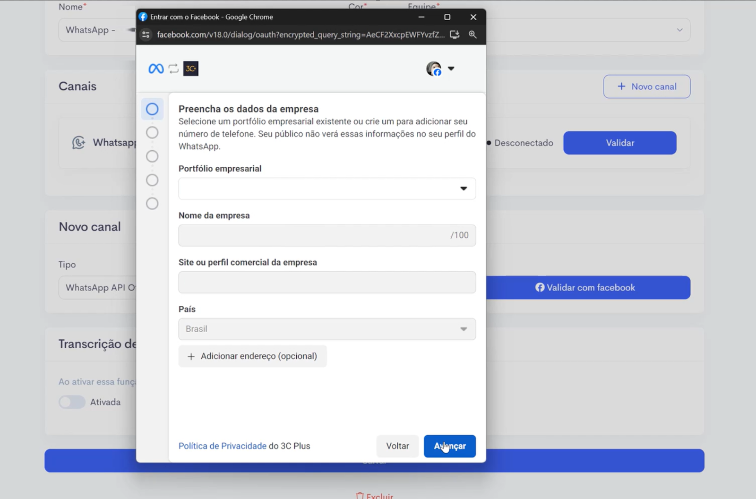Open the Tipo WhatsApp API dropdown
This screenshot has height=499, width=756.
[97, 287]
